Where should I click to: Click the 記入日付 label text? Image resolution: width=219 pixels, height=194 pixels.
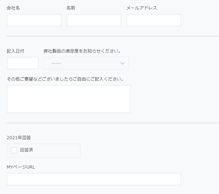coord(15,51)
